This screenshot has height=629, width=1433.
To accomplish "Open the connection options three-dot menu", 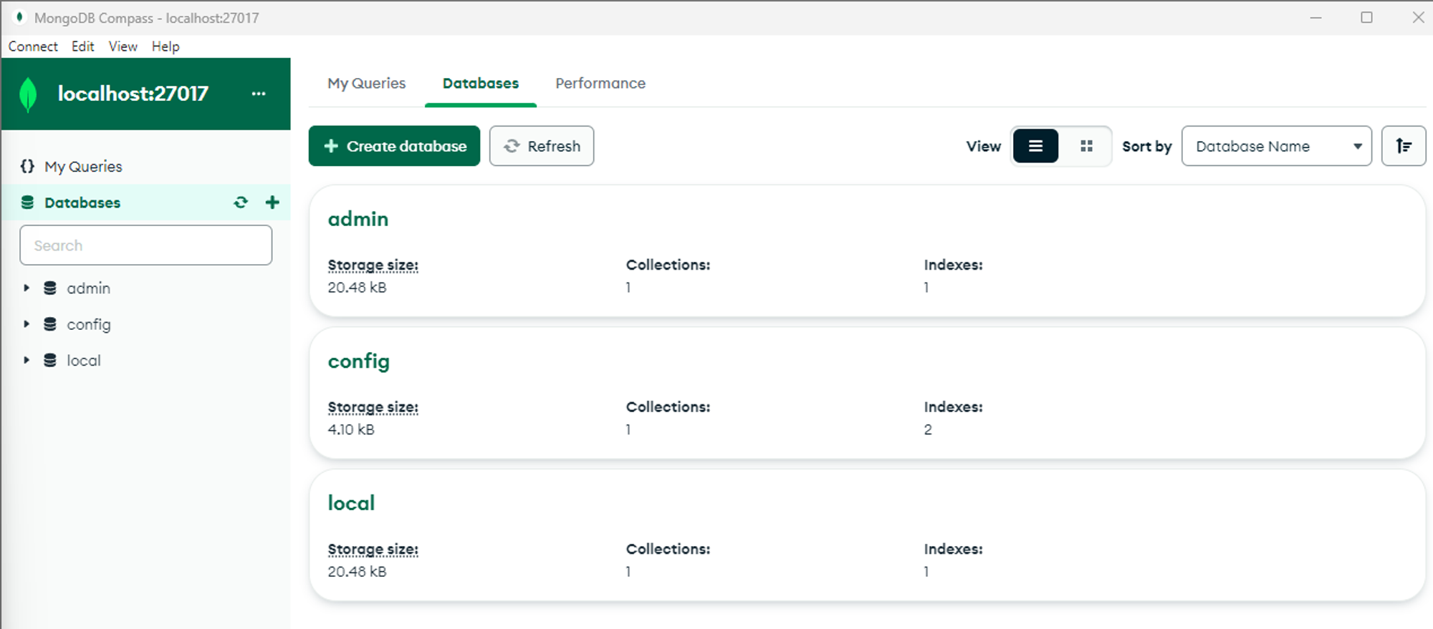I will [x=259, y=94].
